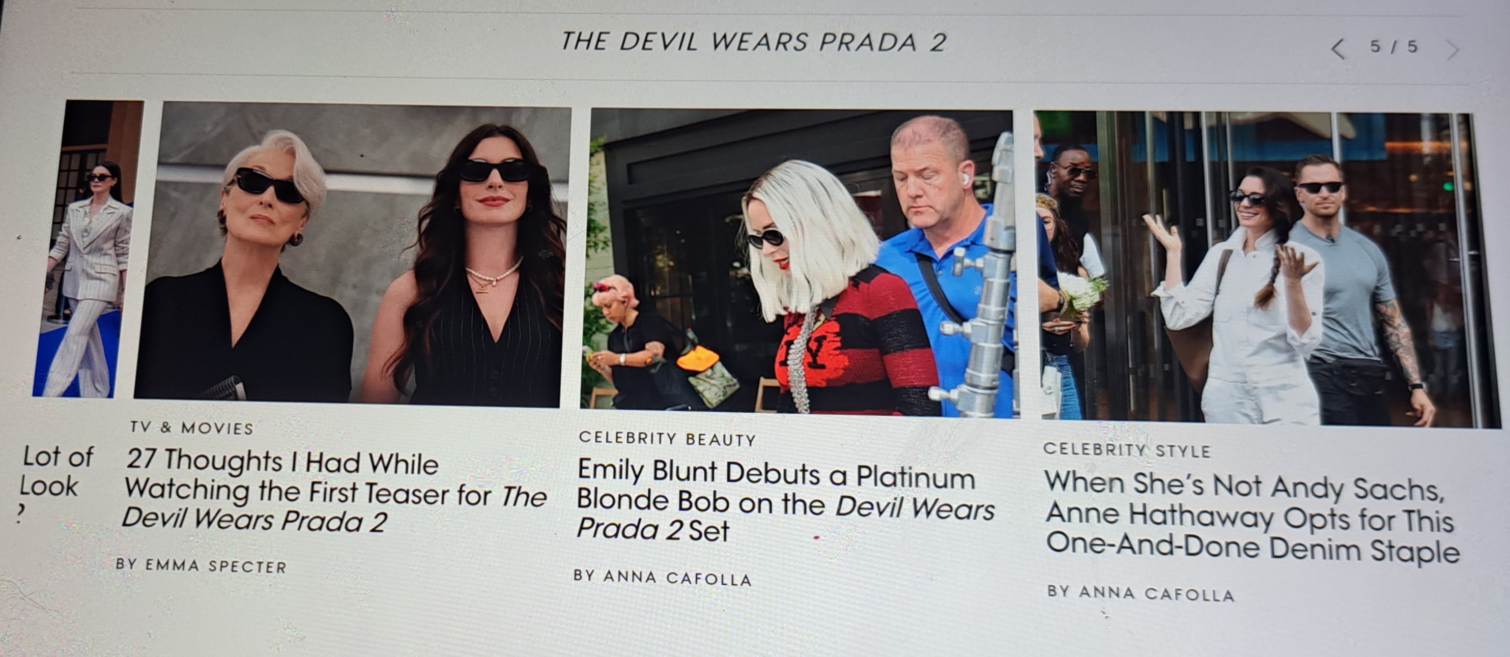Open the Devil Wears Prada 2 section heading
This screenshot has width=1510, height=657.
[754, 42]
